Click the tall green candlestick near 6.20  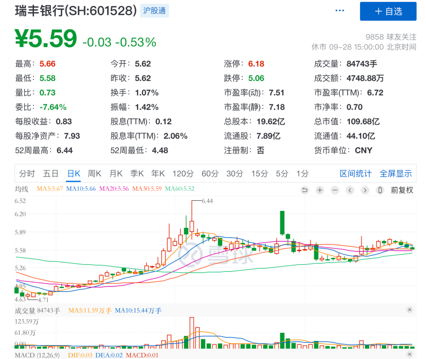coord(282,223)
